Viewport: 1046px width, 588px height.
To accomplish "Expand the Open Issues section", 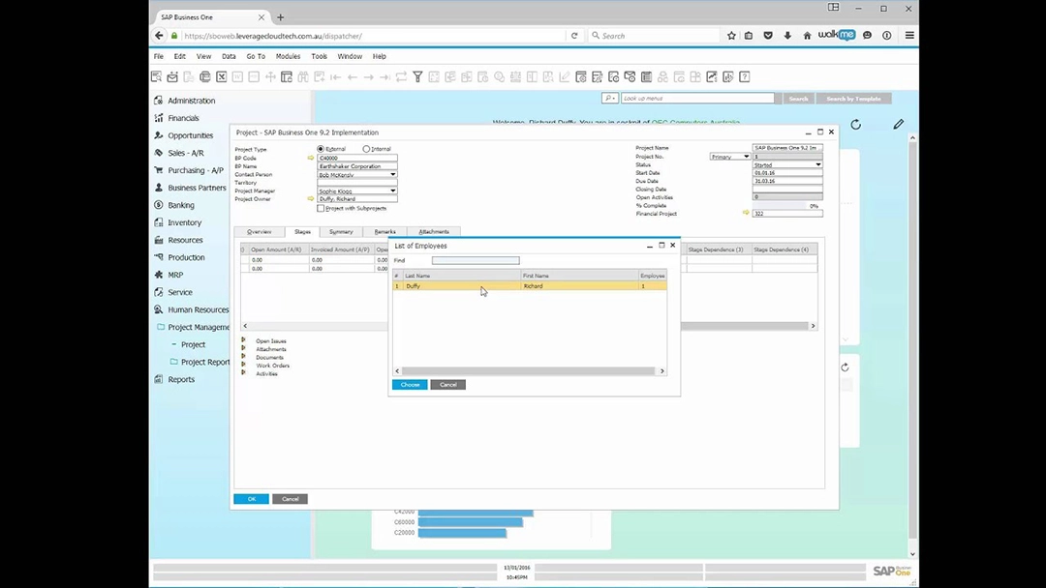I will (x=243, y=340).
